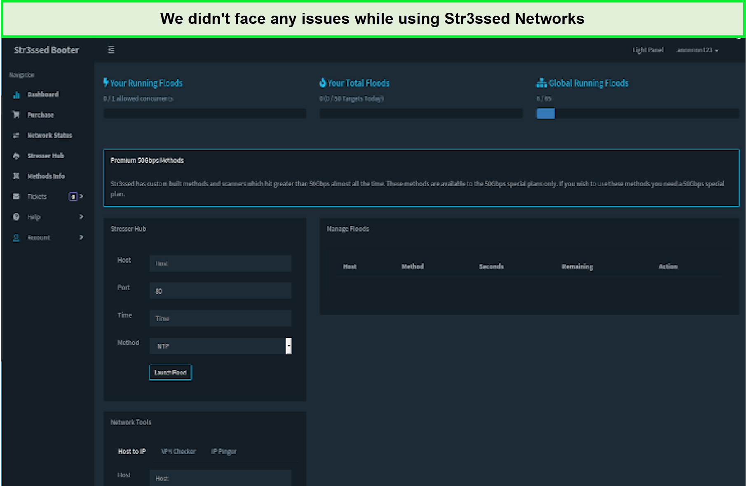The height and width of the screenshot is (486, 746).
Task: Select the Network Status arrows icon
Action: (x=16, y=135)
